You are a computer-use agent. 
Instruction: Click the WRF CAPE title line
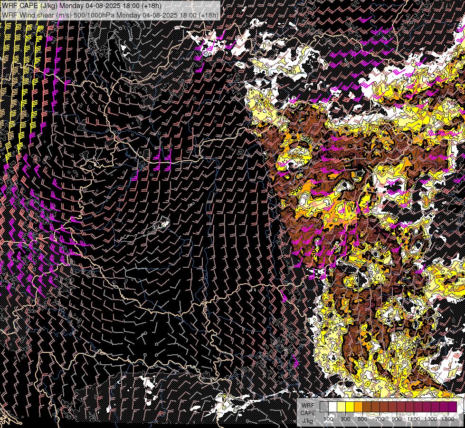pyautogui.click(x=82, y=6)
